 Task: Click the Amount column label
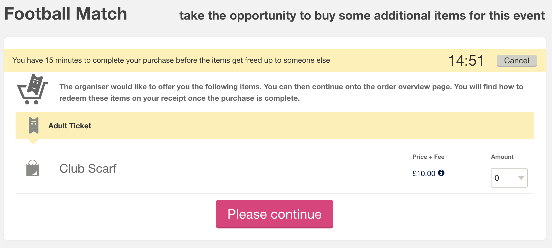point(502,157)
